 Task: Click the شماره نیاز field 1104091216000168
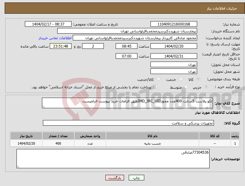tap(173, 24)
